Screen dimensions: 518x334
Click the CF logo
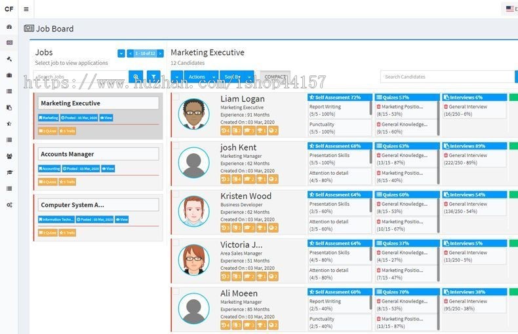pyautogui.click(x=9, y=9)
